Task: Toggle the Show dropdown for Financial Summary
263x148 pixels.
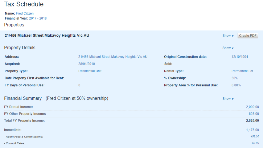Action: 228,99
